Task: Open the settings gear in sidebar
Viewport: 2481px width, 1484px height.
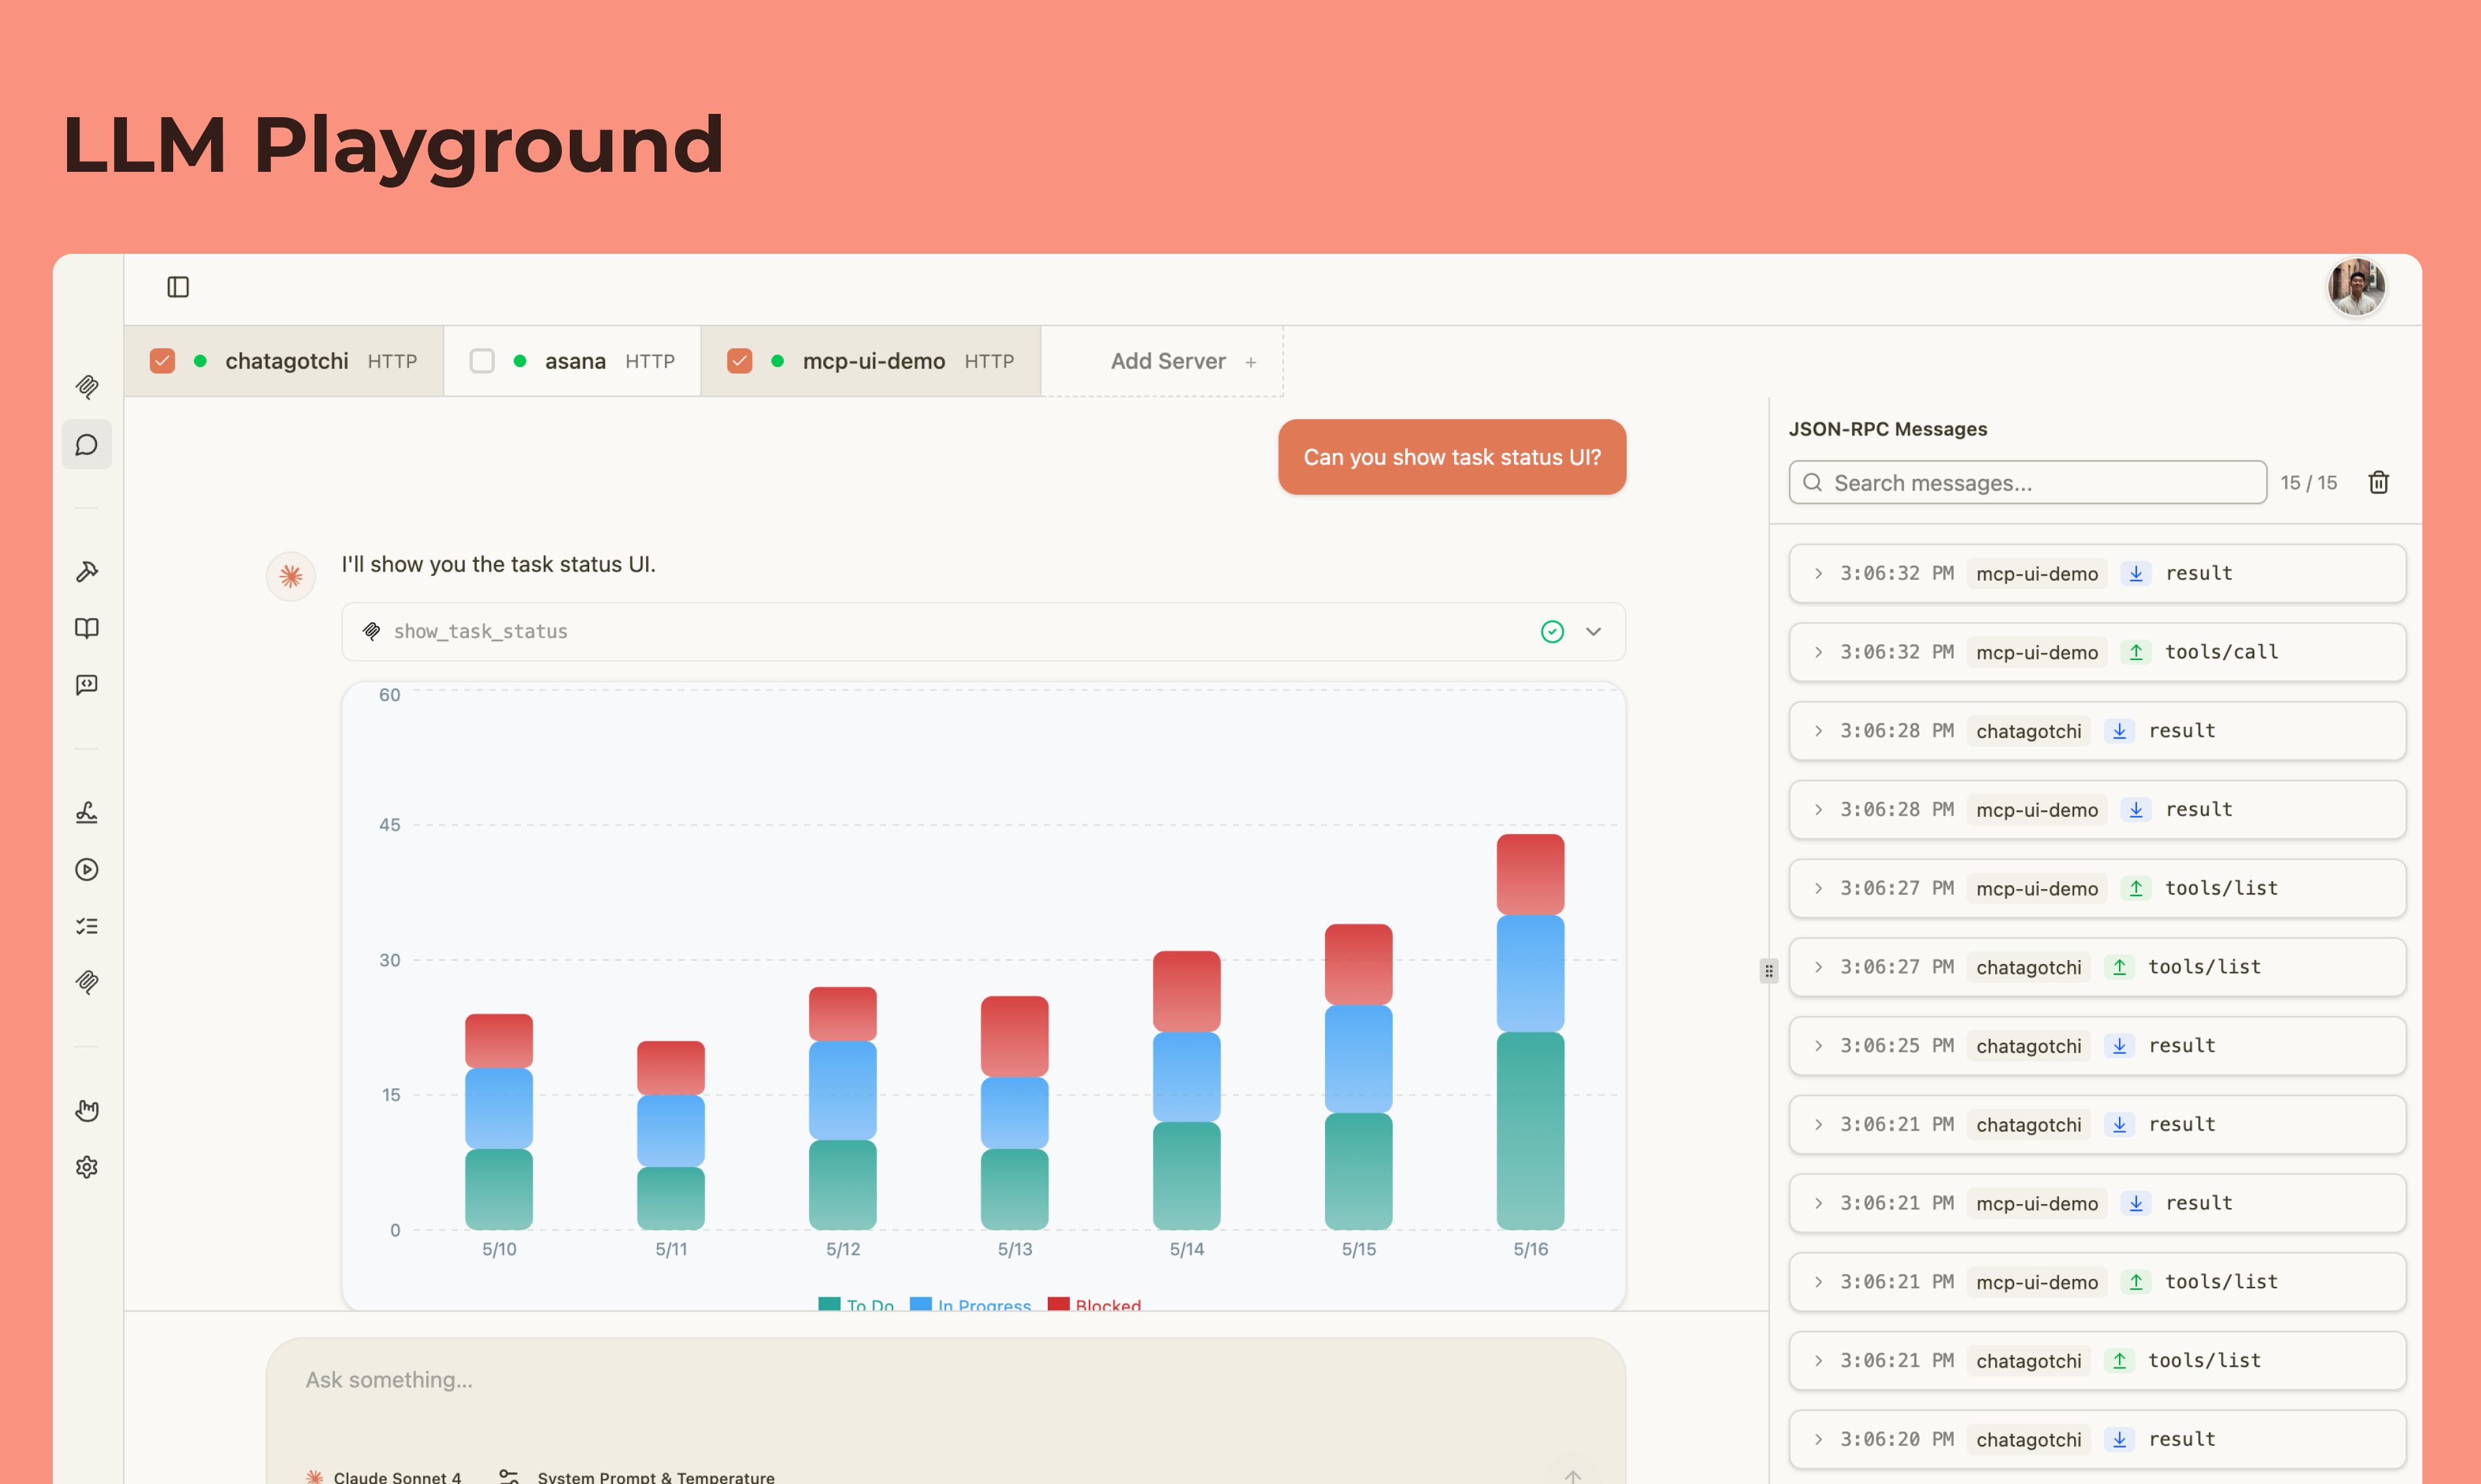Action: pyautogui.click(x=87, y=1167)
